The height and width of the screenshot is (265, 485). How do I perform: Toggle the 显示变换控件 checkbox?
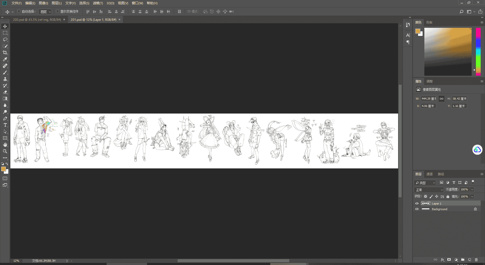click(x=57, y=11)
